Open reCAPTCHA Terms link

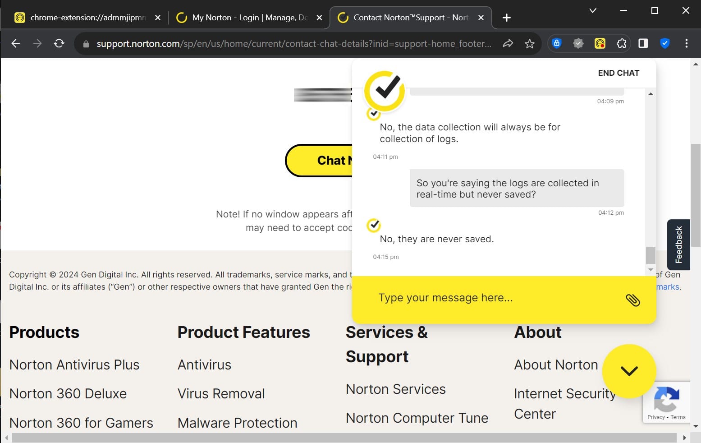click(x=678, y=417)
